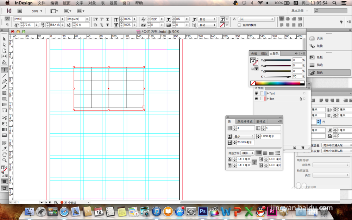
Task: Select first text rotation option in Table panel
Action: 259,153
